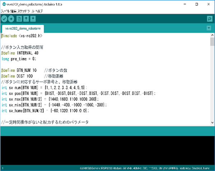
Task: Click the board info in status bar
Action: (147, 168)
